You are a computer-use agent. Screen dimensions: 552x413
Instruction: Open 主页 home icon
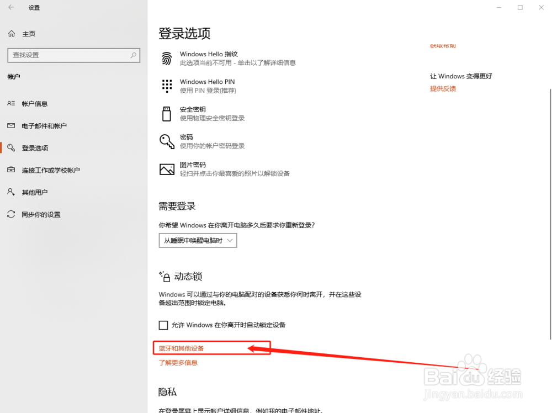12,34
